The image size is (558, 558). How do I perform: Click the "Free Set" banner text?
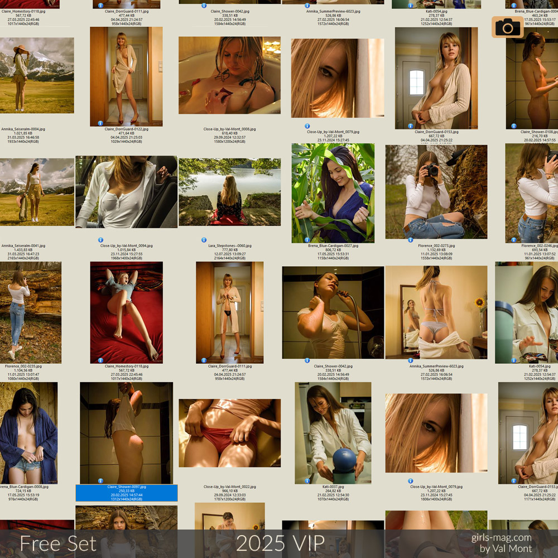(x=58, y=543)
